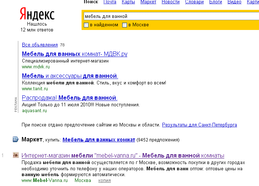Click the www.mdvk.ru green URL

(x=36, y=67)
